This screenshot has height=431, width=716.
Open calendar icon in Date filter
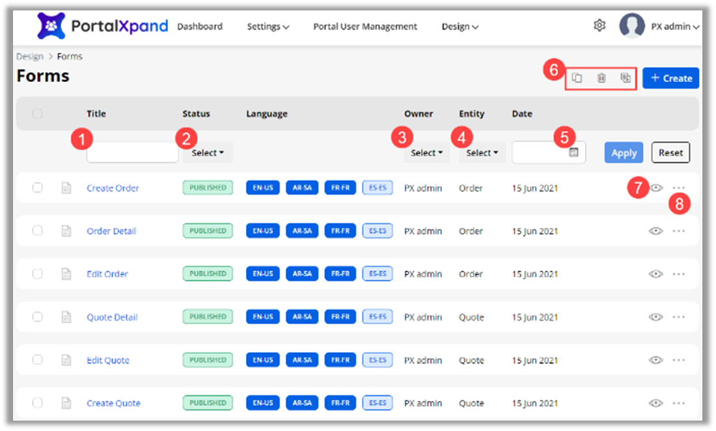coord(573,152)
